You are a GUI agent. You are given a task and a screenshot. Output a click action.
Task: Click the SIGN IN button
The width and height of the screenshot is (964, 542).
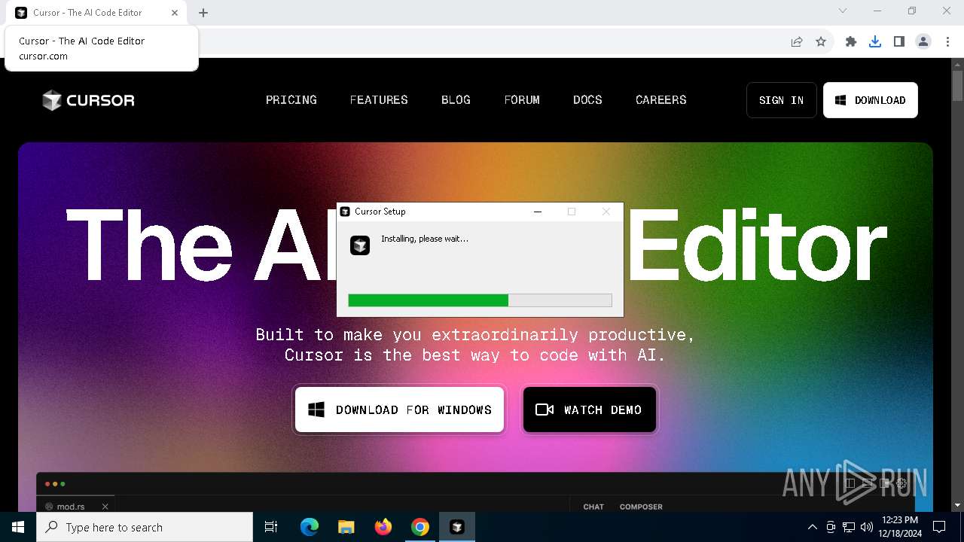[782, 100]
